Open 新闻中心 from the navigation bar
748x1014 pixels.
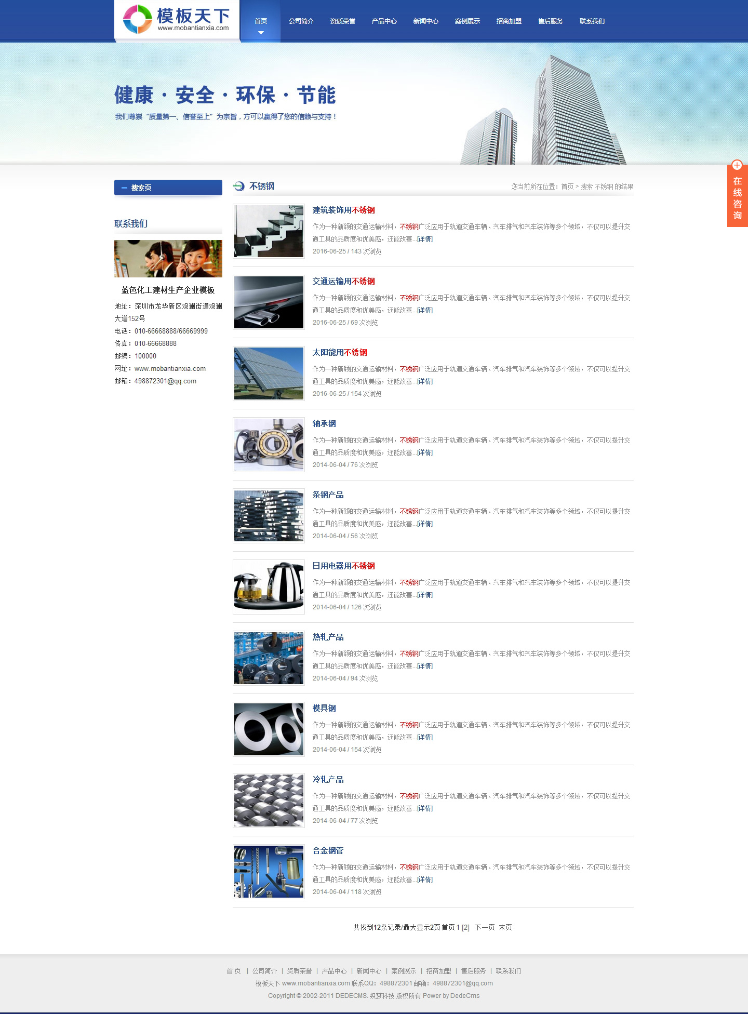(425, 21)
